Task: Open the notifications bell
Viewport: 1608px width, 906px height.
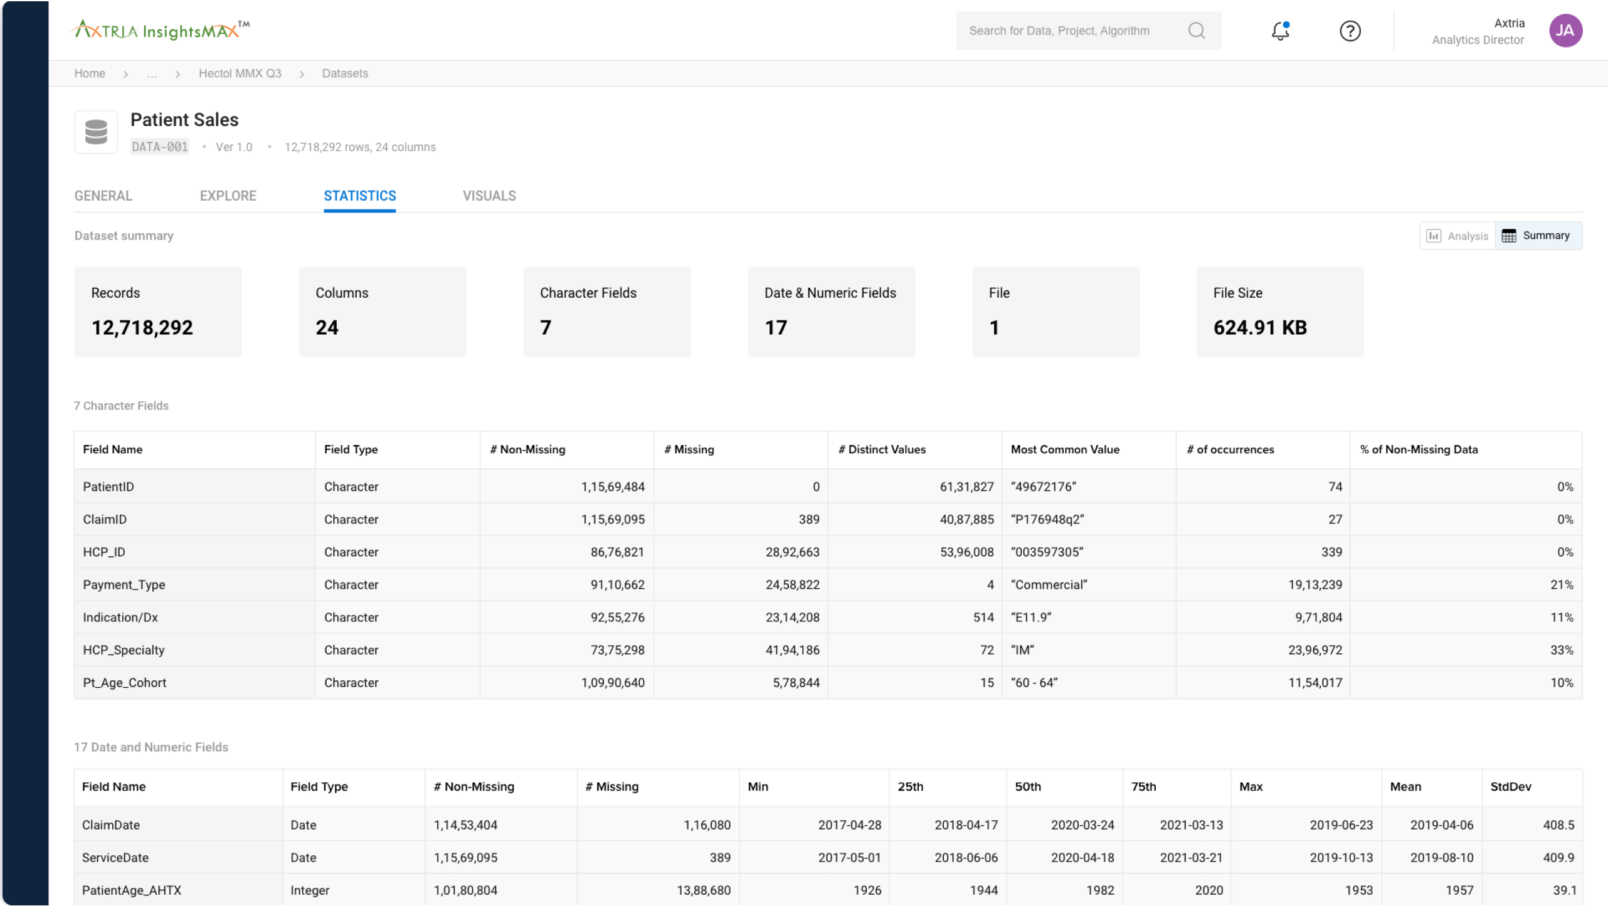Action: pyautogui.click(x=1280, y=30)
